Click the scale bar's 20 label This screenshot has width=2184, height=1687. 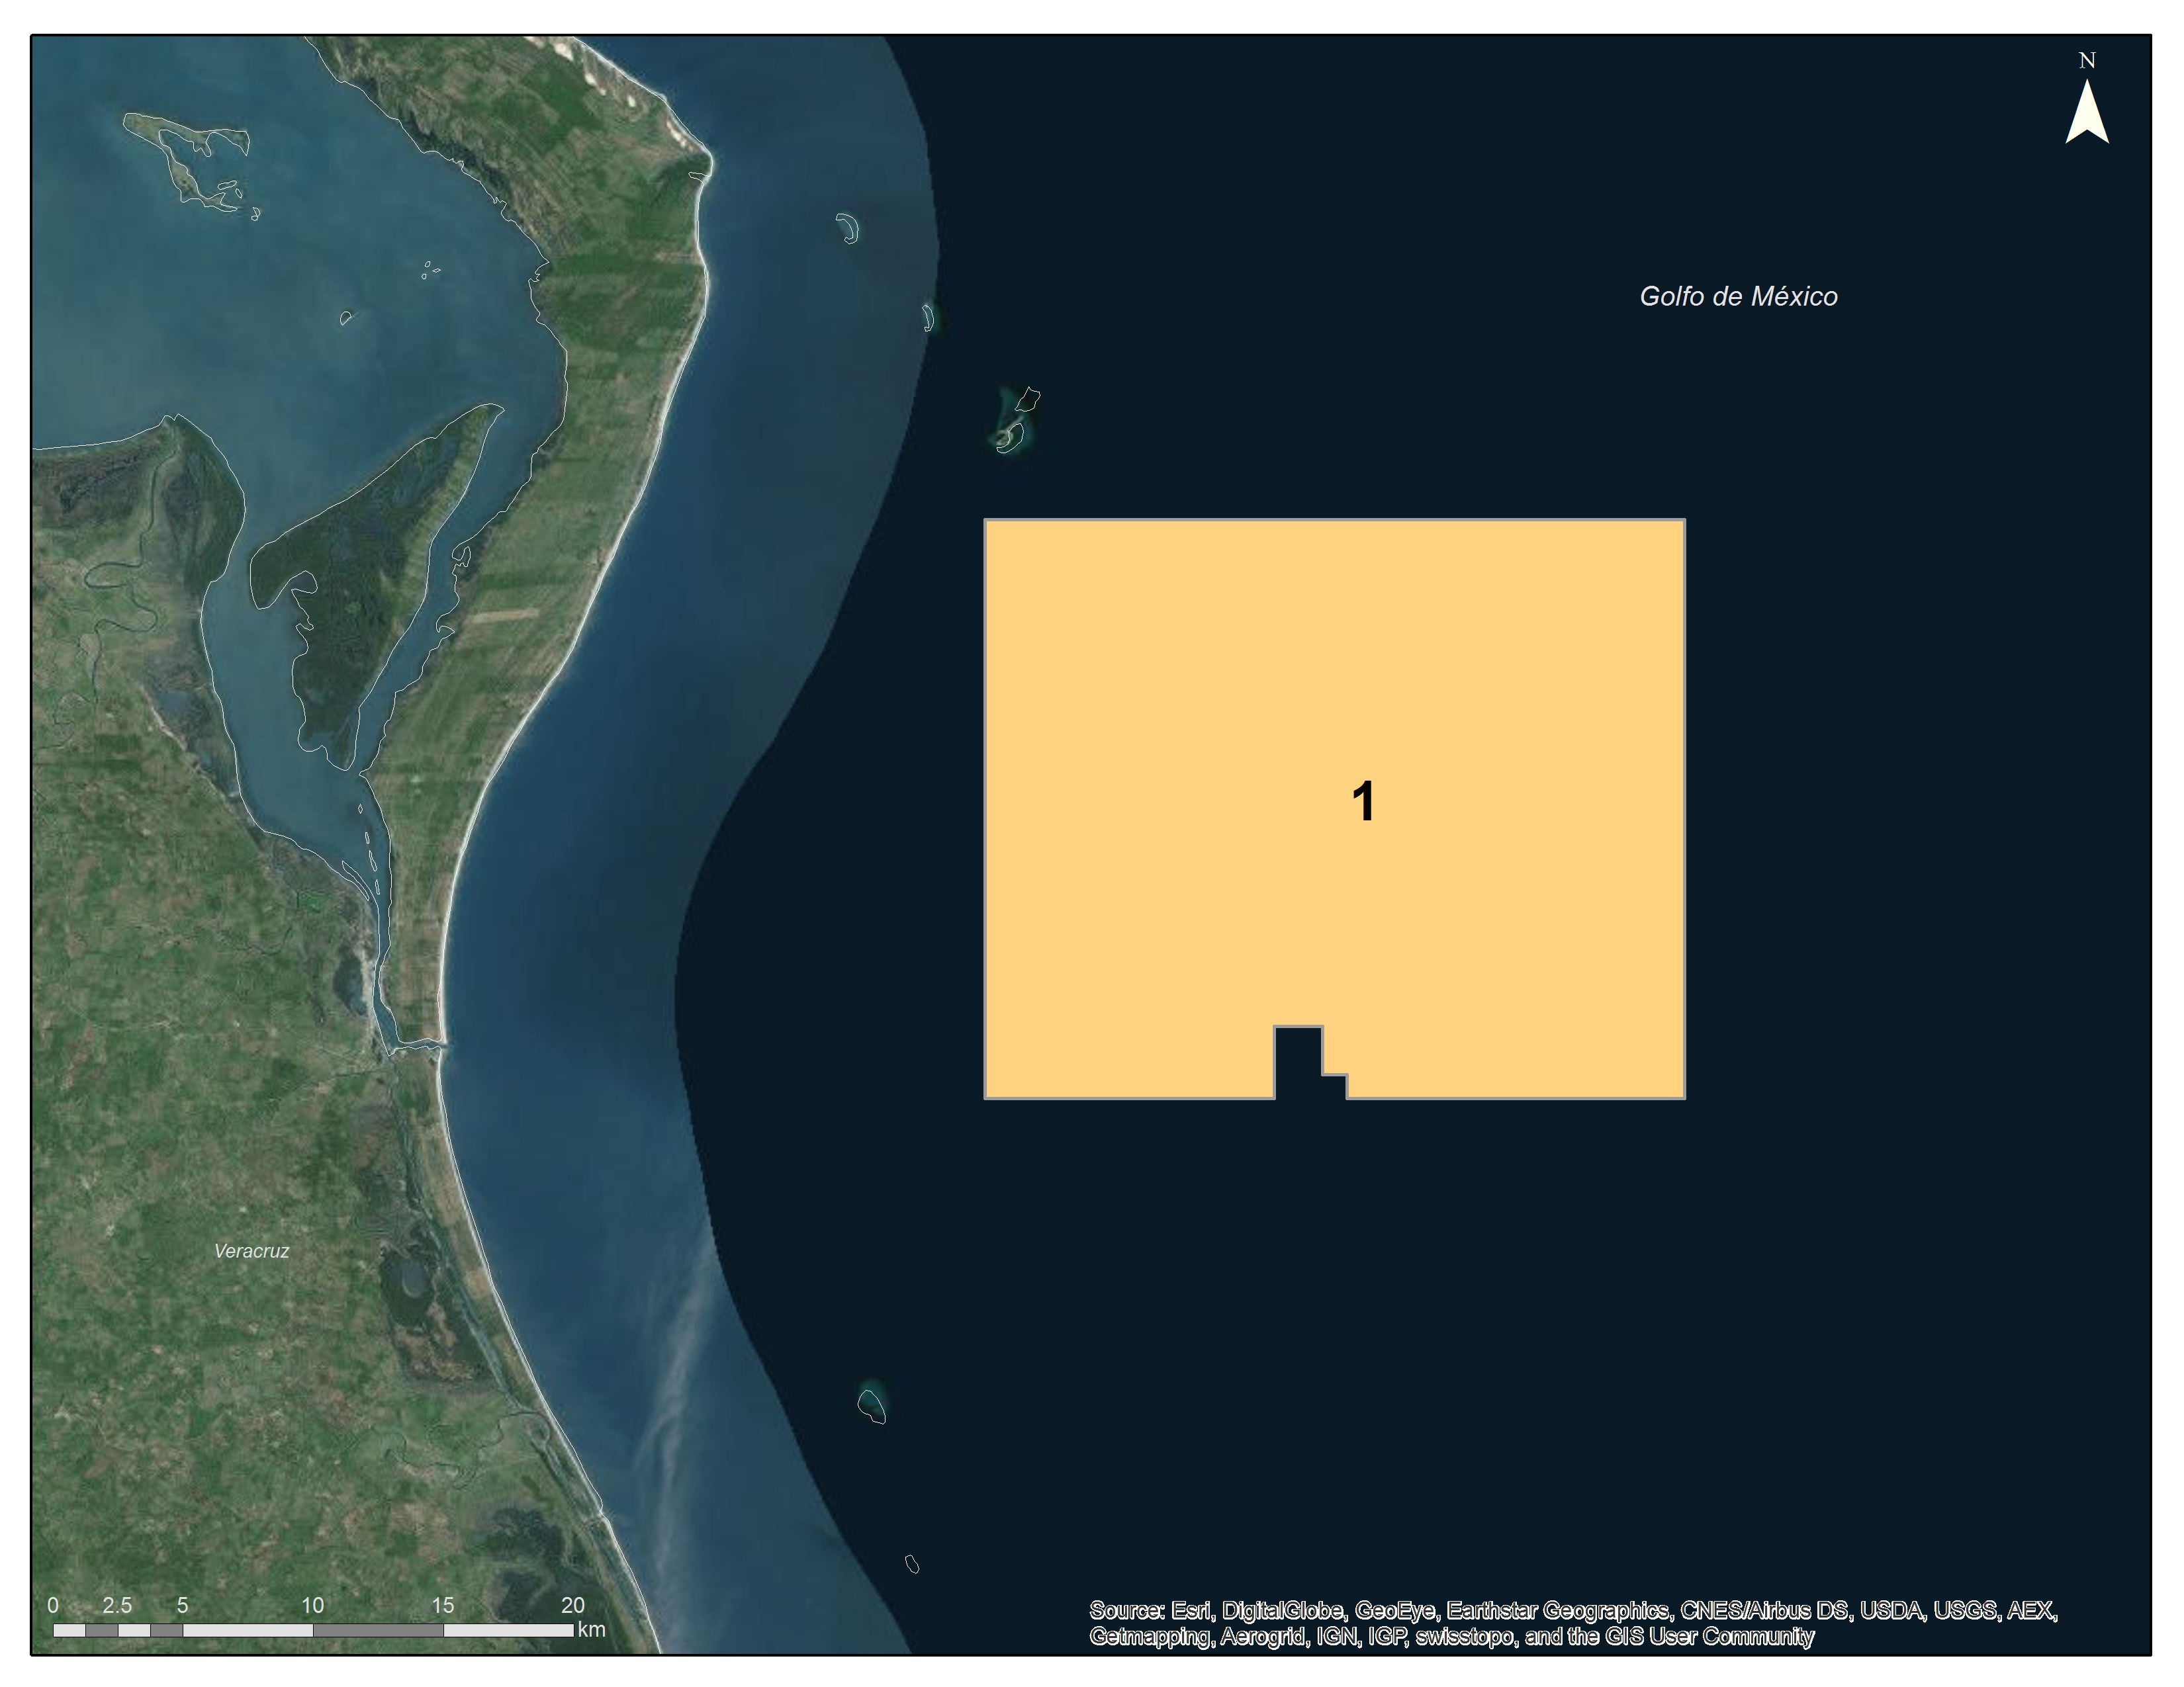[572, 1605]
